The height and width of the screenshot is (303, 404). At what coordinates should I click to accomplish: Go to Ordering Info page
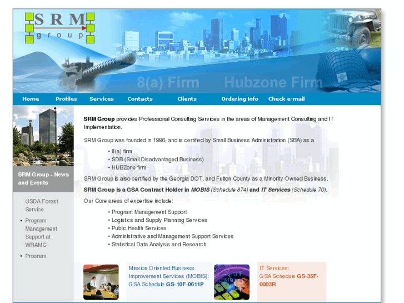[240, 99]
